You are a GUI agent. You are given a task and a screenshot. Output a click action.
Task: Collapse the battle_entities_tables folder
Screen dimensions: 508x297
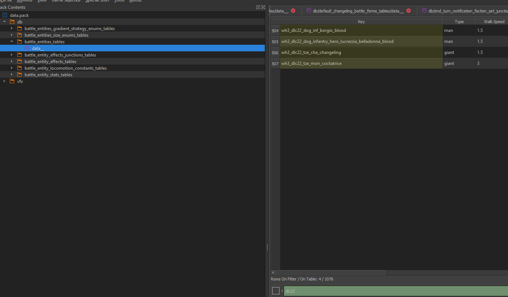point(12,42)
